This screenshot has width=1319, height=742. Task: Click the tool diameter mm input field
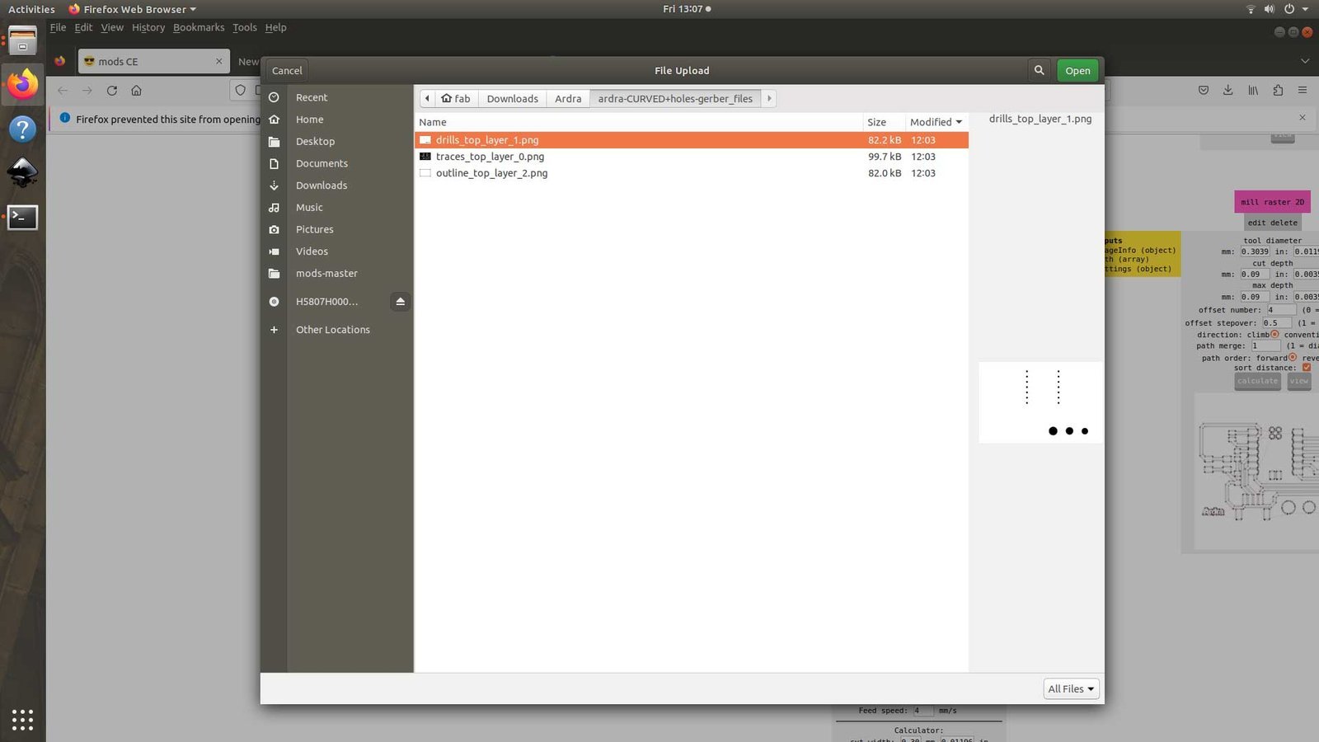[x=1255, y=251]
